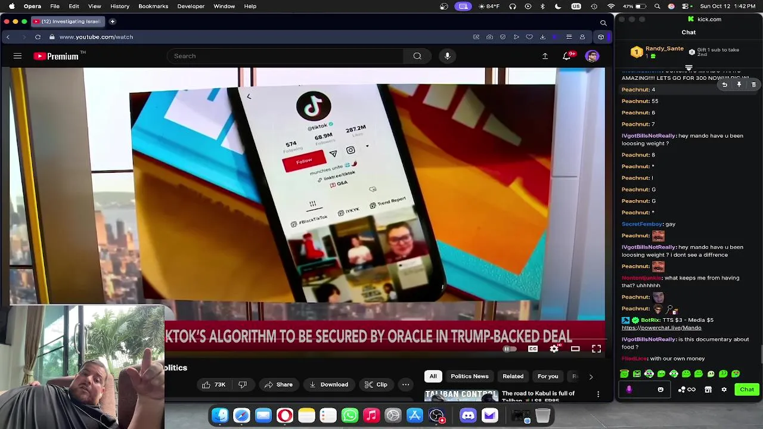Open more actions ellipsis under video

click(x=406, y=385)
